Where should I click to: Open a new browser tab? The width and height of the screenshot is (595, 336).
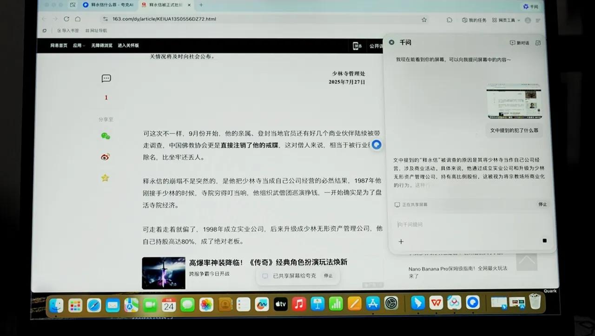(201, 5)
